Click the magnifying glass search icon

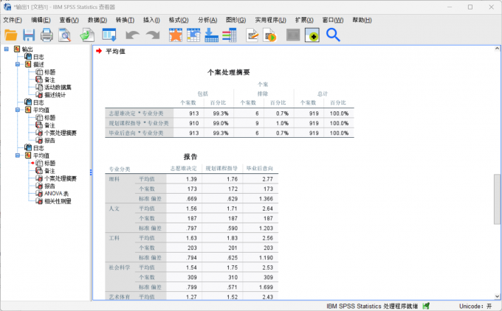coord(333,35)
